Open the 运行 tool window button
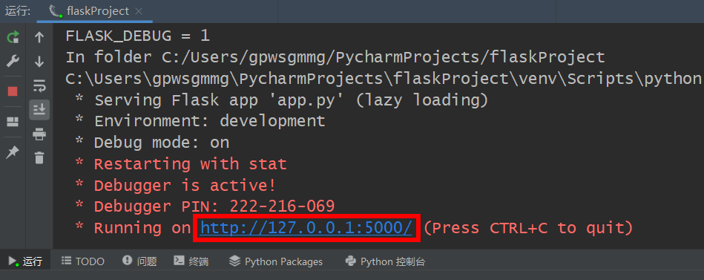This screenshot has width=704, height=280. (x=25, y=261)
